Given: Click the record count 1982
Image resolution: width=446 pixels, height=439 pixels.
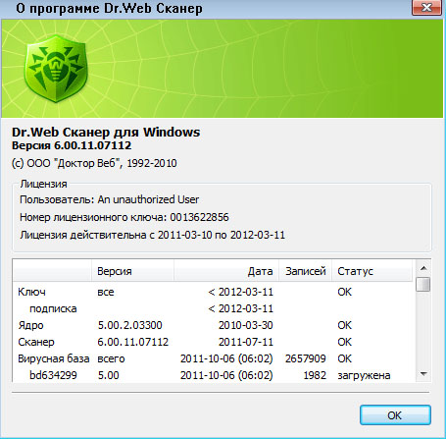Looking at the screenshot, I should [x=315, y=375].
